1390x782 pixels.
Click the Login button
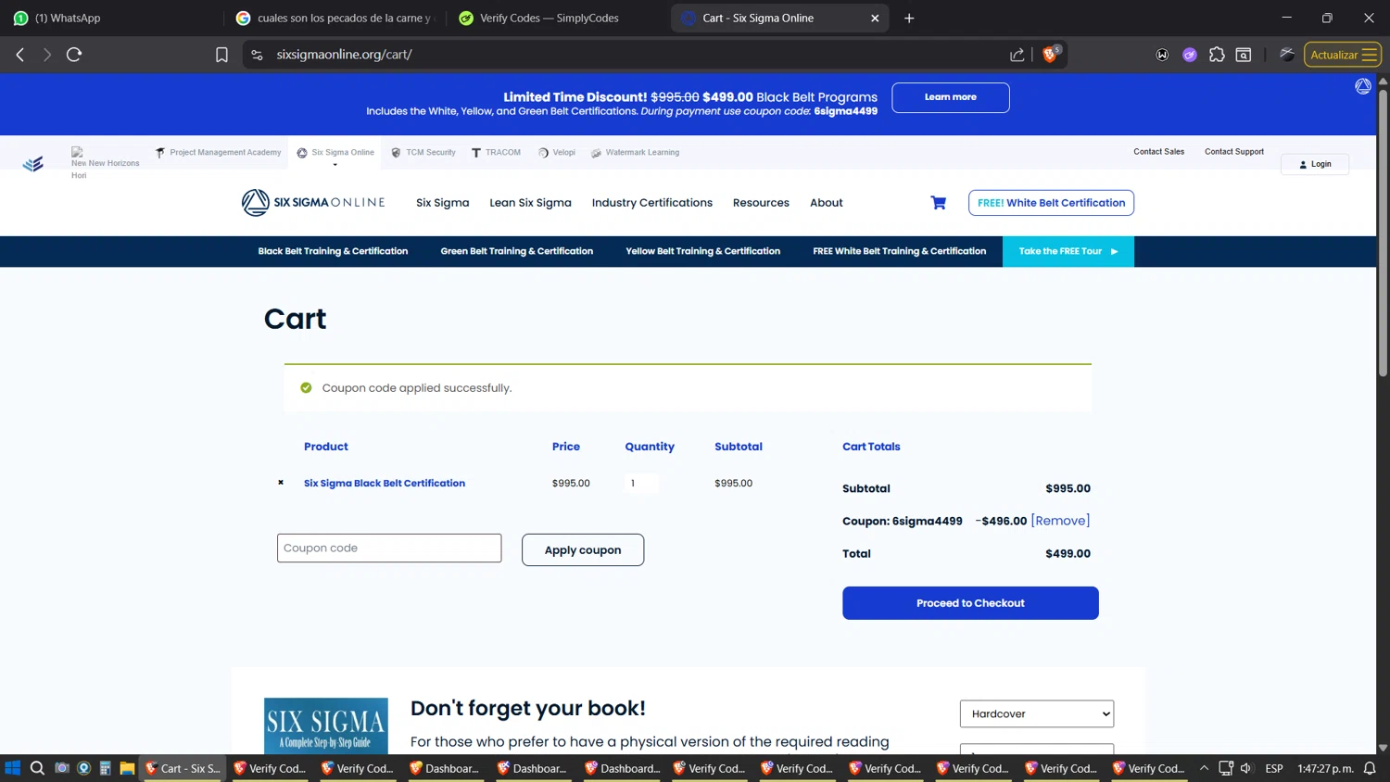tap(1315, 164)
